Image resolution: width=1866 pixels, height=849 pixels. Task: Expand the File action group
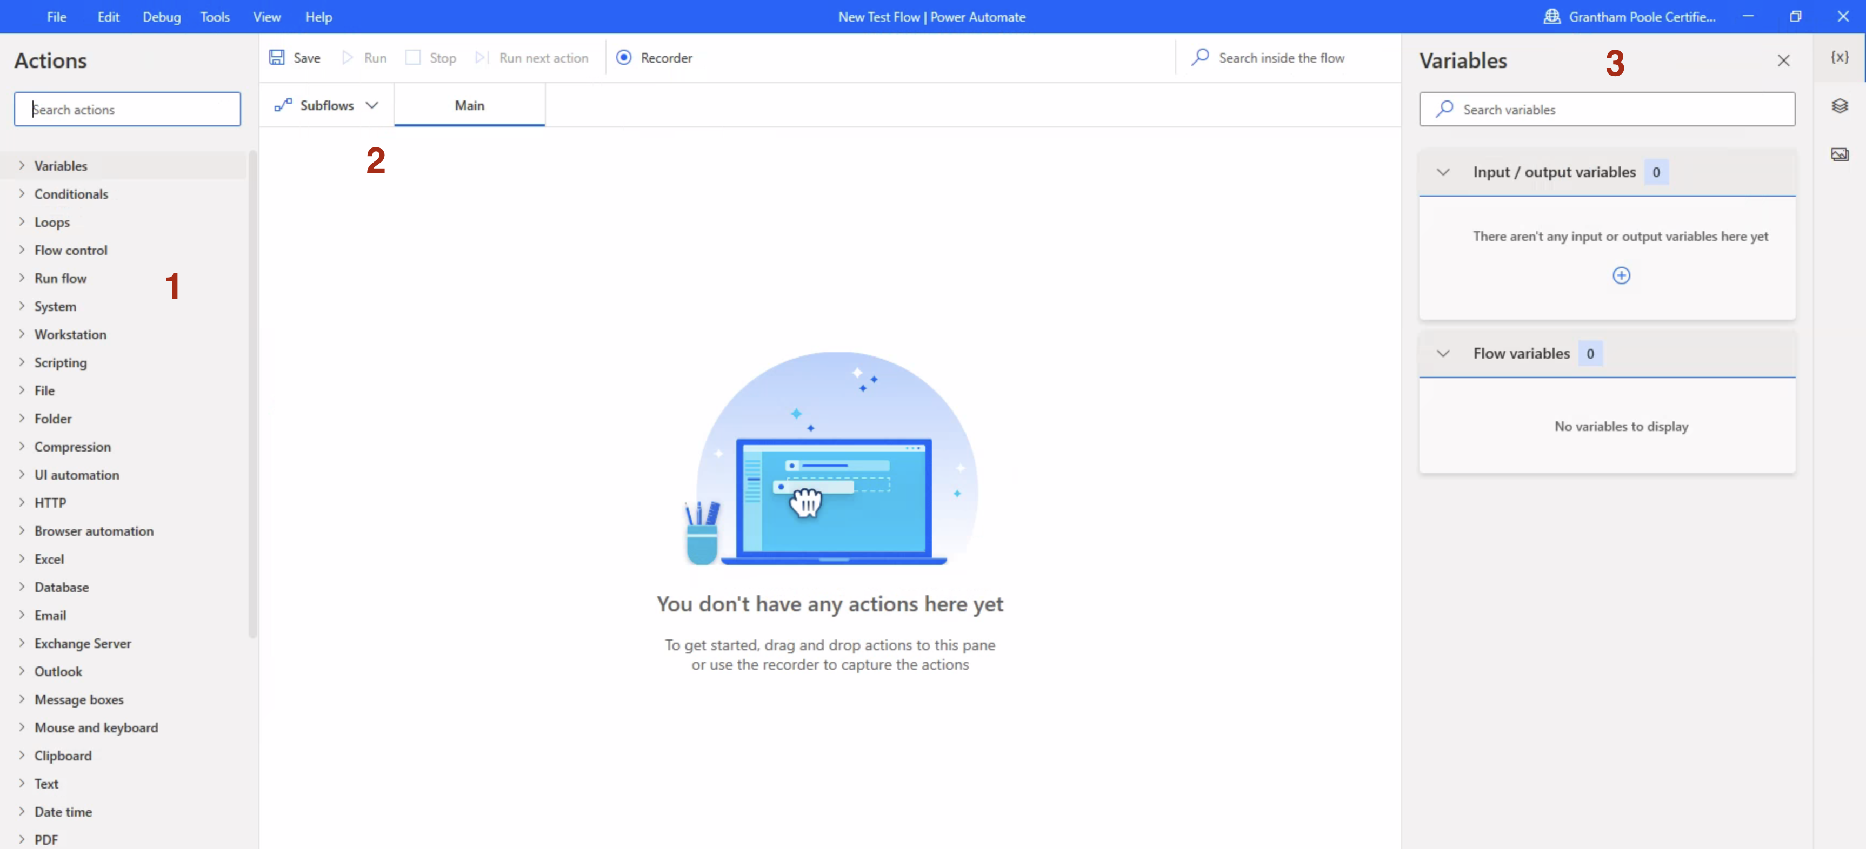(x=22, y=390)
